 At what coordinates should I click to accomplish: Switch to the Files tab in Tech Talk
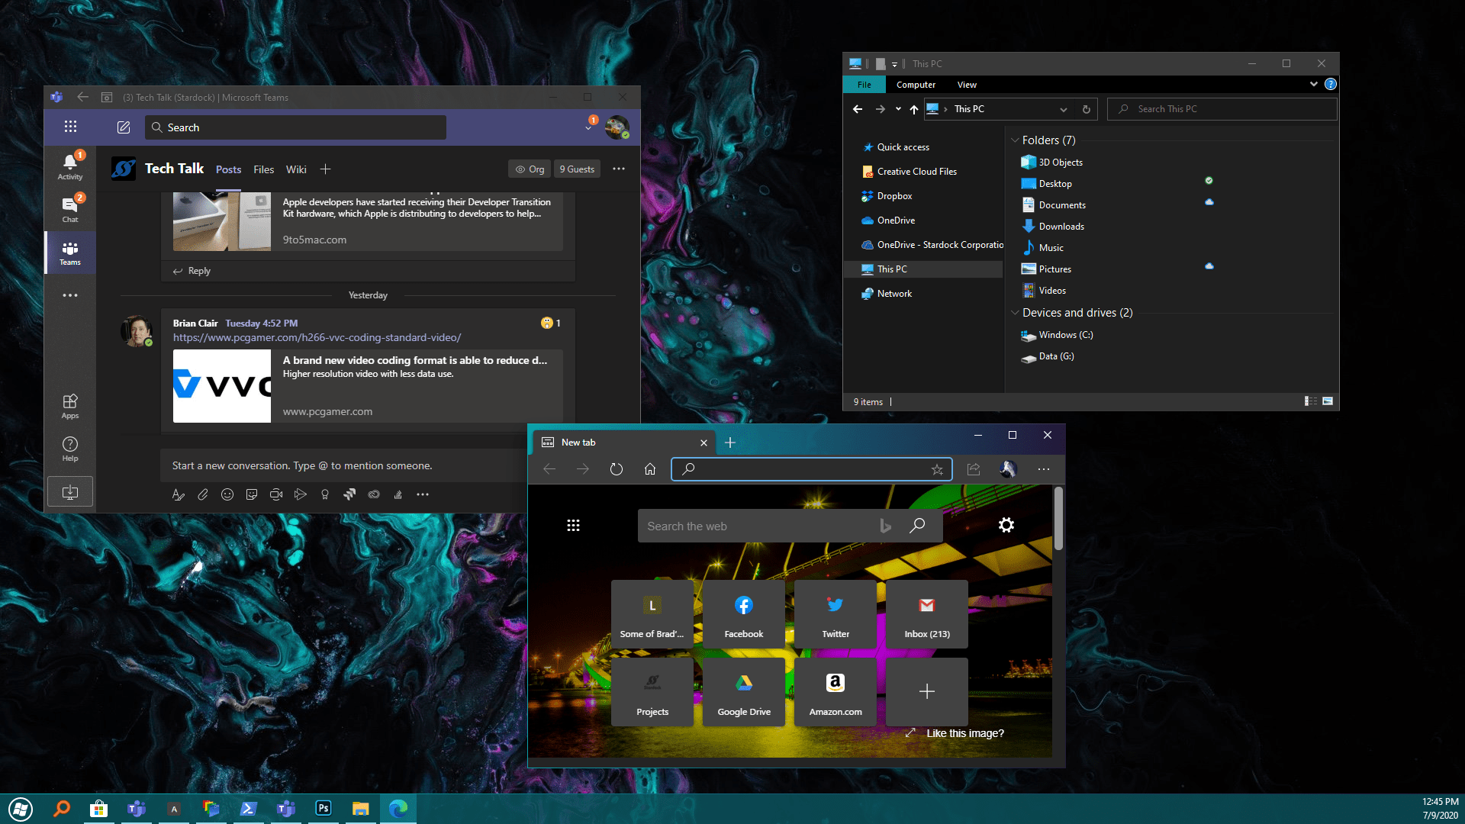[263, 169]
